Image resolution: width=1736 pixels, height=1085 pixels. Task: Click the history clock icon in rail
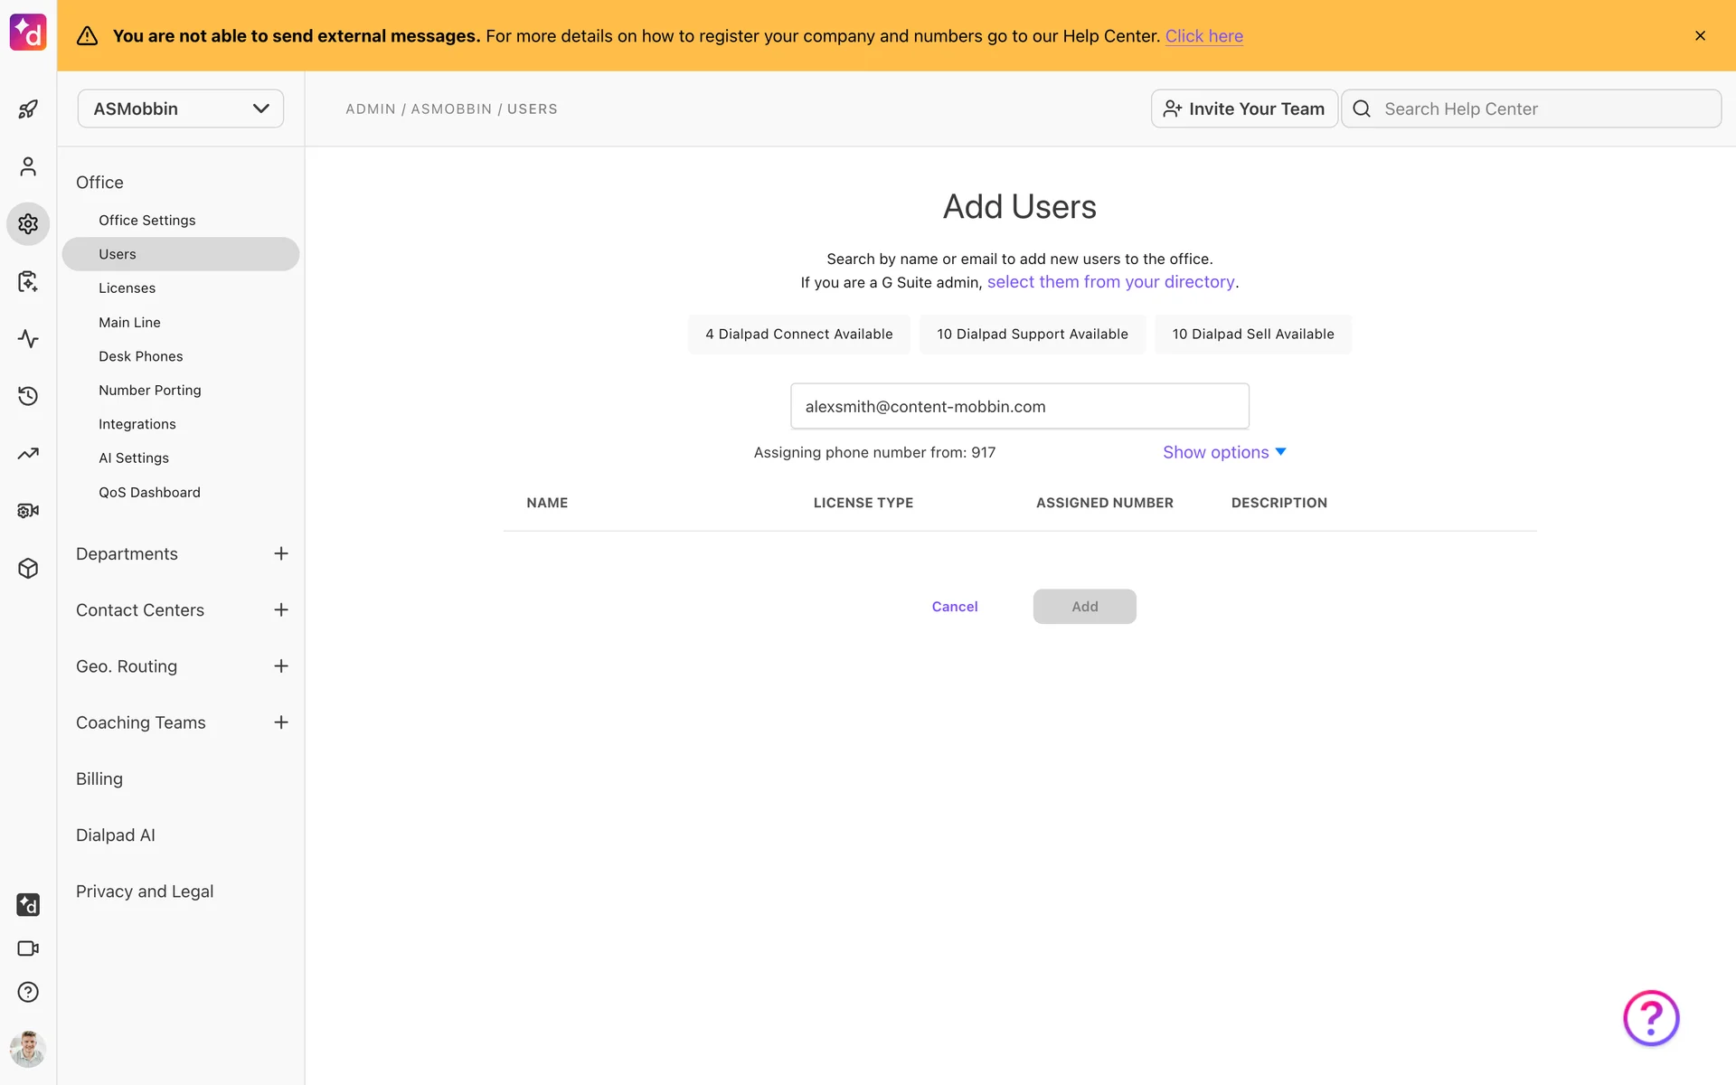click(28, 396)
